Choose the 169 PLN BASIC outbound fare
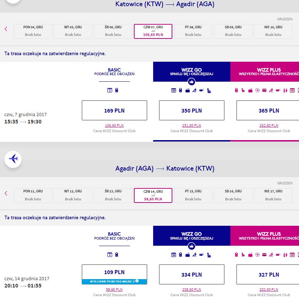 (114, 110)
